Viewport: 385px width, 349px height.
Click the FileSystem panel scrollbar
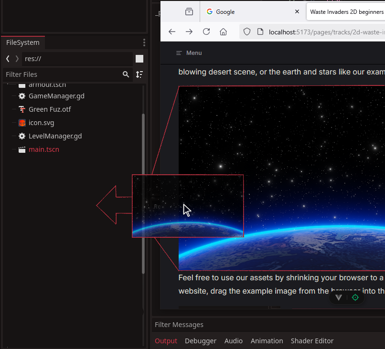(143, 194)
